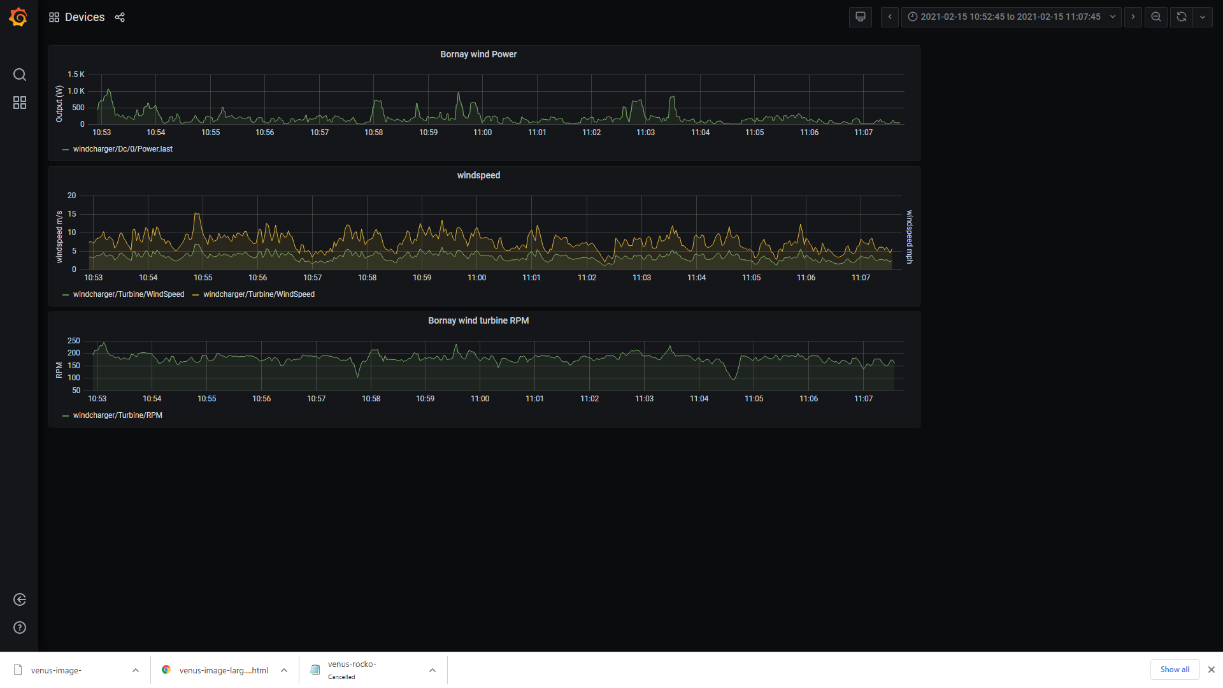This screenshot has height=688, width=1223.
Task: Click the file icon of venus-image- download
Action: (18, 670)
